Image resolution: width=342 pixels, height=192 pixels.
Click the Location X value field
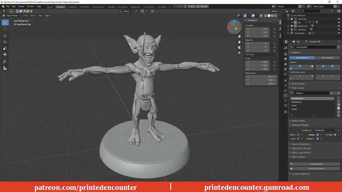[257, 29]
